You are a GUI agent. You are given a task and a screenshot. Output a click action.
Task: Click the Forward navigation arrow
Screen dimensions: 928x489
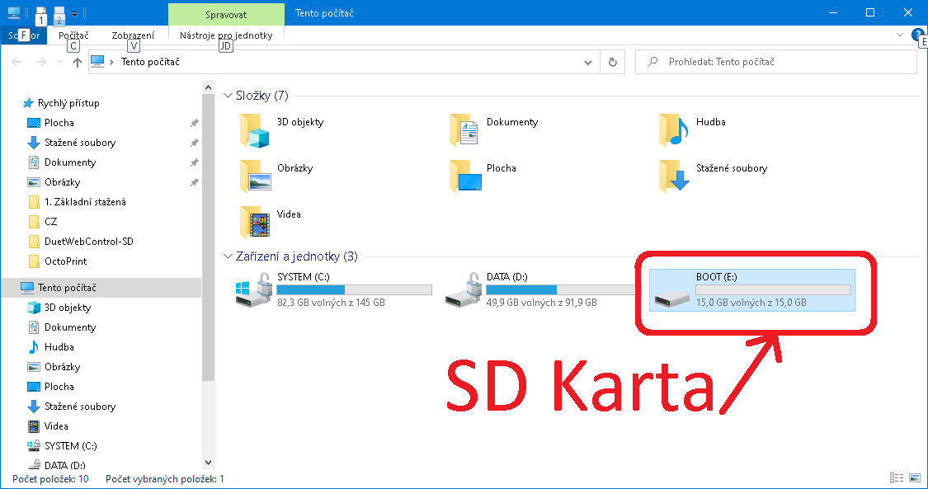pos(40,62)
